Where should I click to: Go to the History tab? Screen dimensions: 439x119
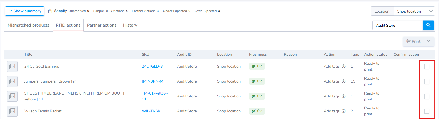coord(130,25)
